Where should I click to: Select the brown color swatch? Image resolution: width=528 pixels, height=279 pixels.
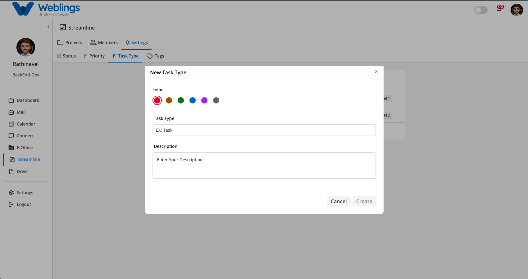click(x=169, y=100)
